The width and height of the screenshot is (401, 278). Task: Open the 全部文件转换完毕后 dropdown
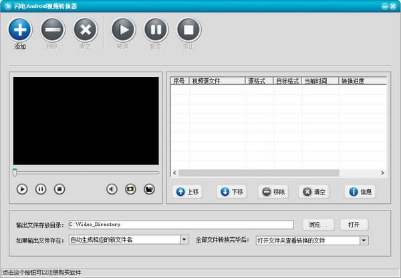pyautogui.click(x=364, y=240)
